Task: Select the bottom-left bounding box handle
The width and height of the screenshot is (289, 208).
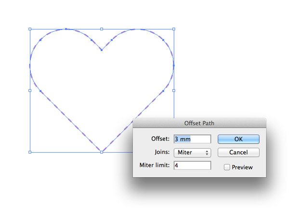Action: [30, 152]
